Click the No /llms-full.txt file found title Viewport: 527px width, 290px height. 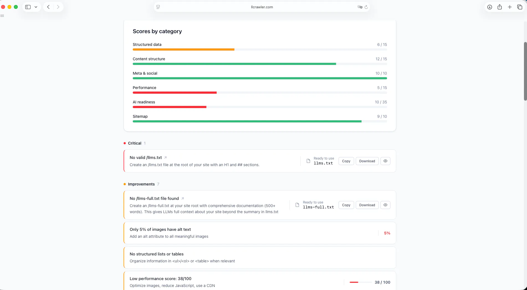click(x=154, y=198)
